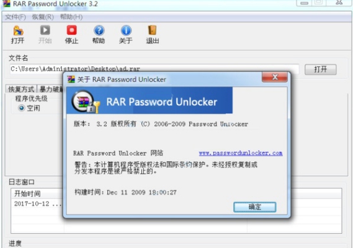Click the 关于 info toolbar icon

tap(126, 30)
